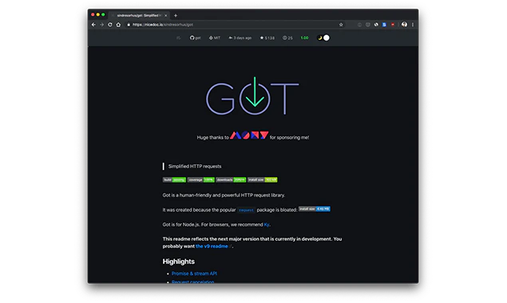The width and height of the screenshot is (507, 303).
Task: Open the user profile avatar
Action: [404, 25]
